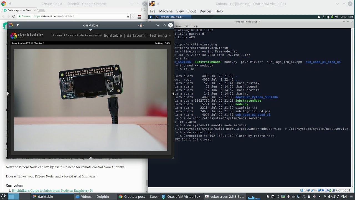Open VirtualBox Input menu

192,11
